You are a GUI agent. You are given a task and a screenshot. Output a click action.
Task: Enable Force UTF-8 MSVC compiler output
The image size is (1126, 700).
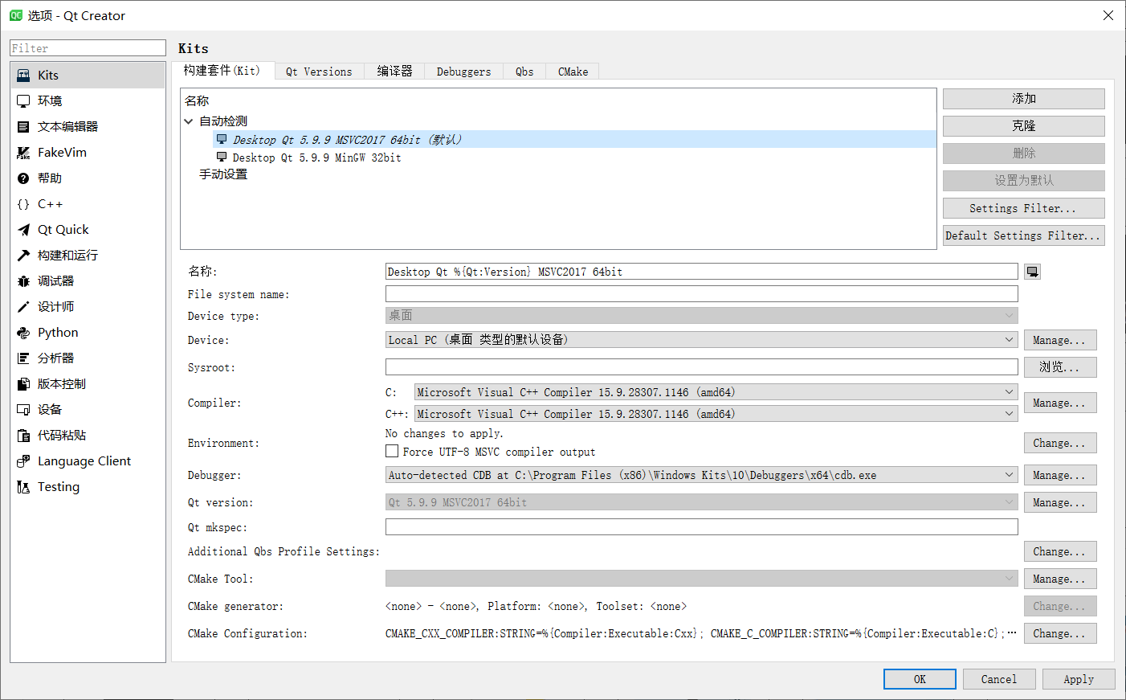pyautogui.click(x=392, y=451)
